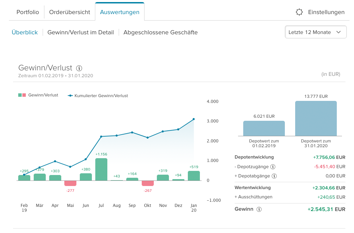
Task: Click the März +379 bar label
Action: (x=40, y=170)
